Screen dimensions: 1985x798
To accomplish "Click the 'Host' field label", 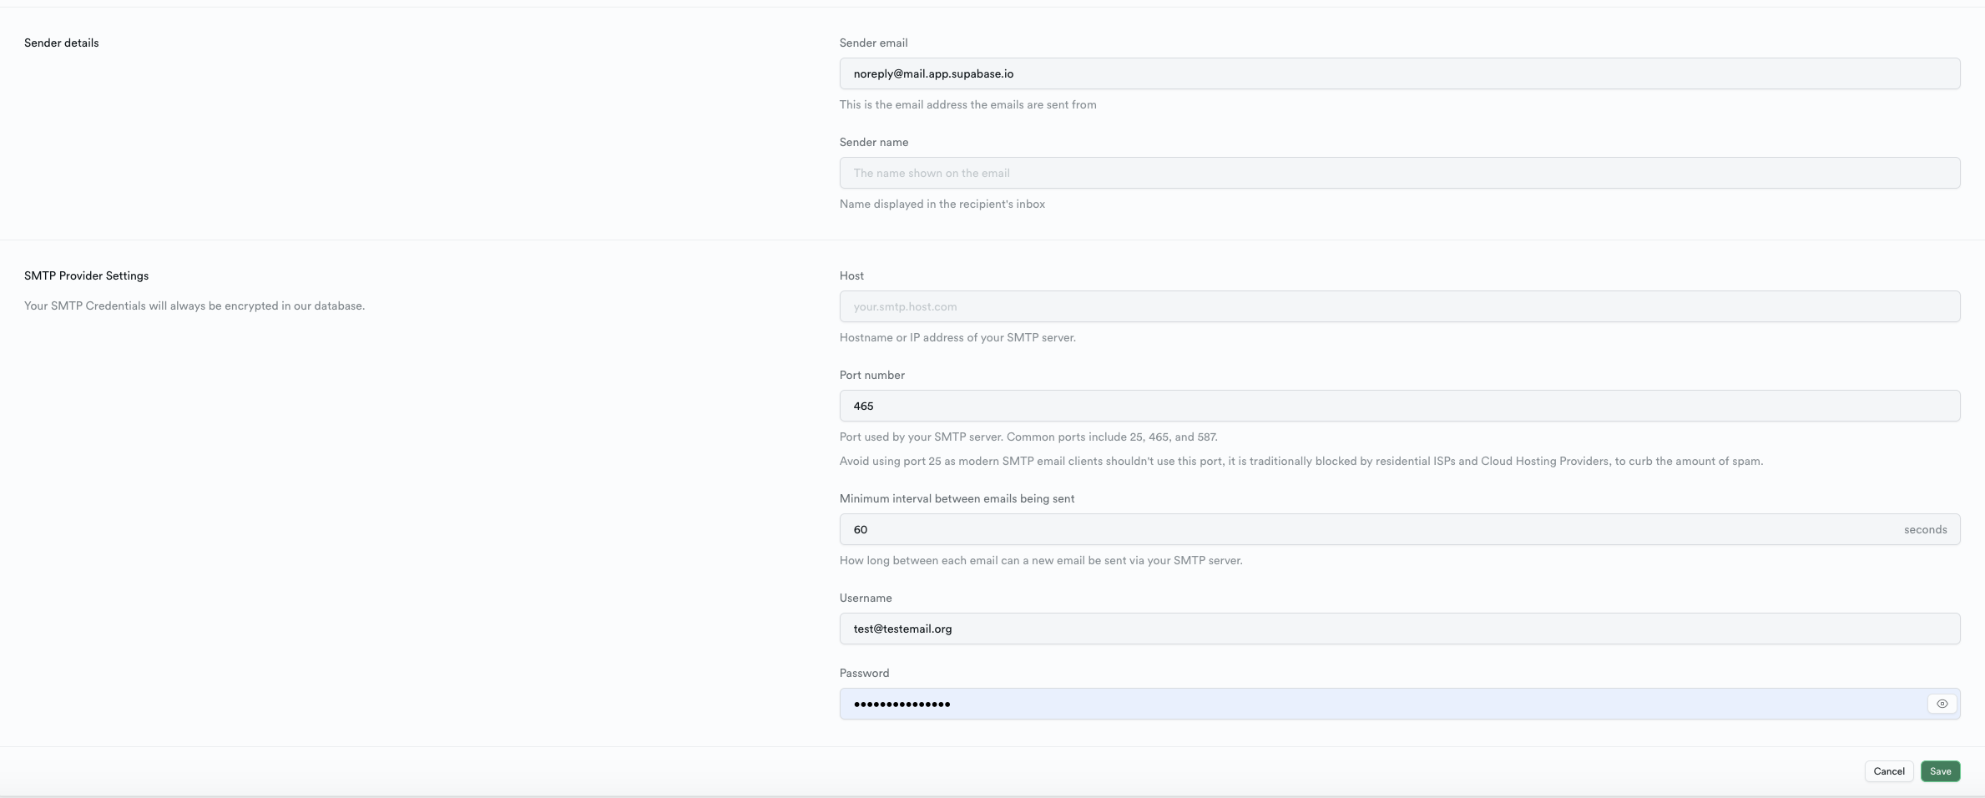I will (x=851, y=275).
